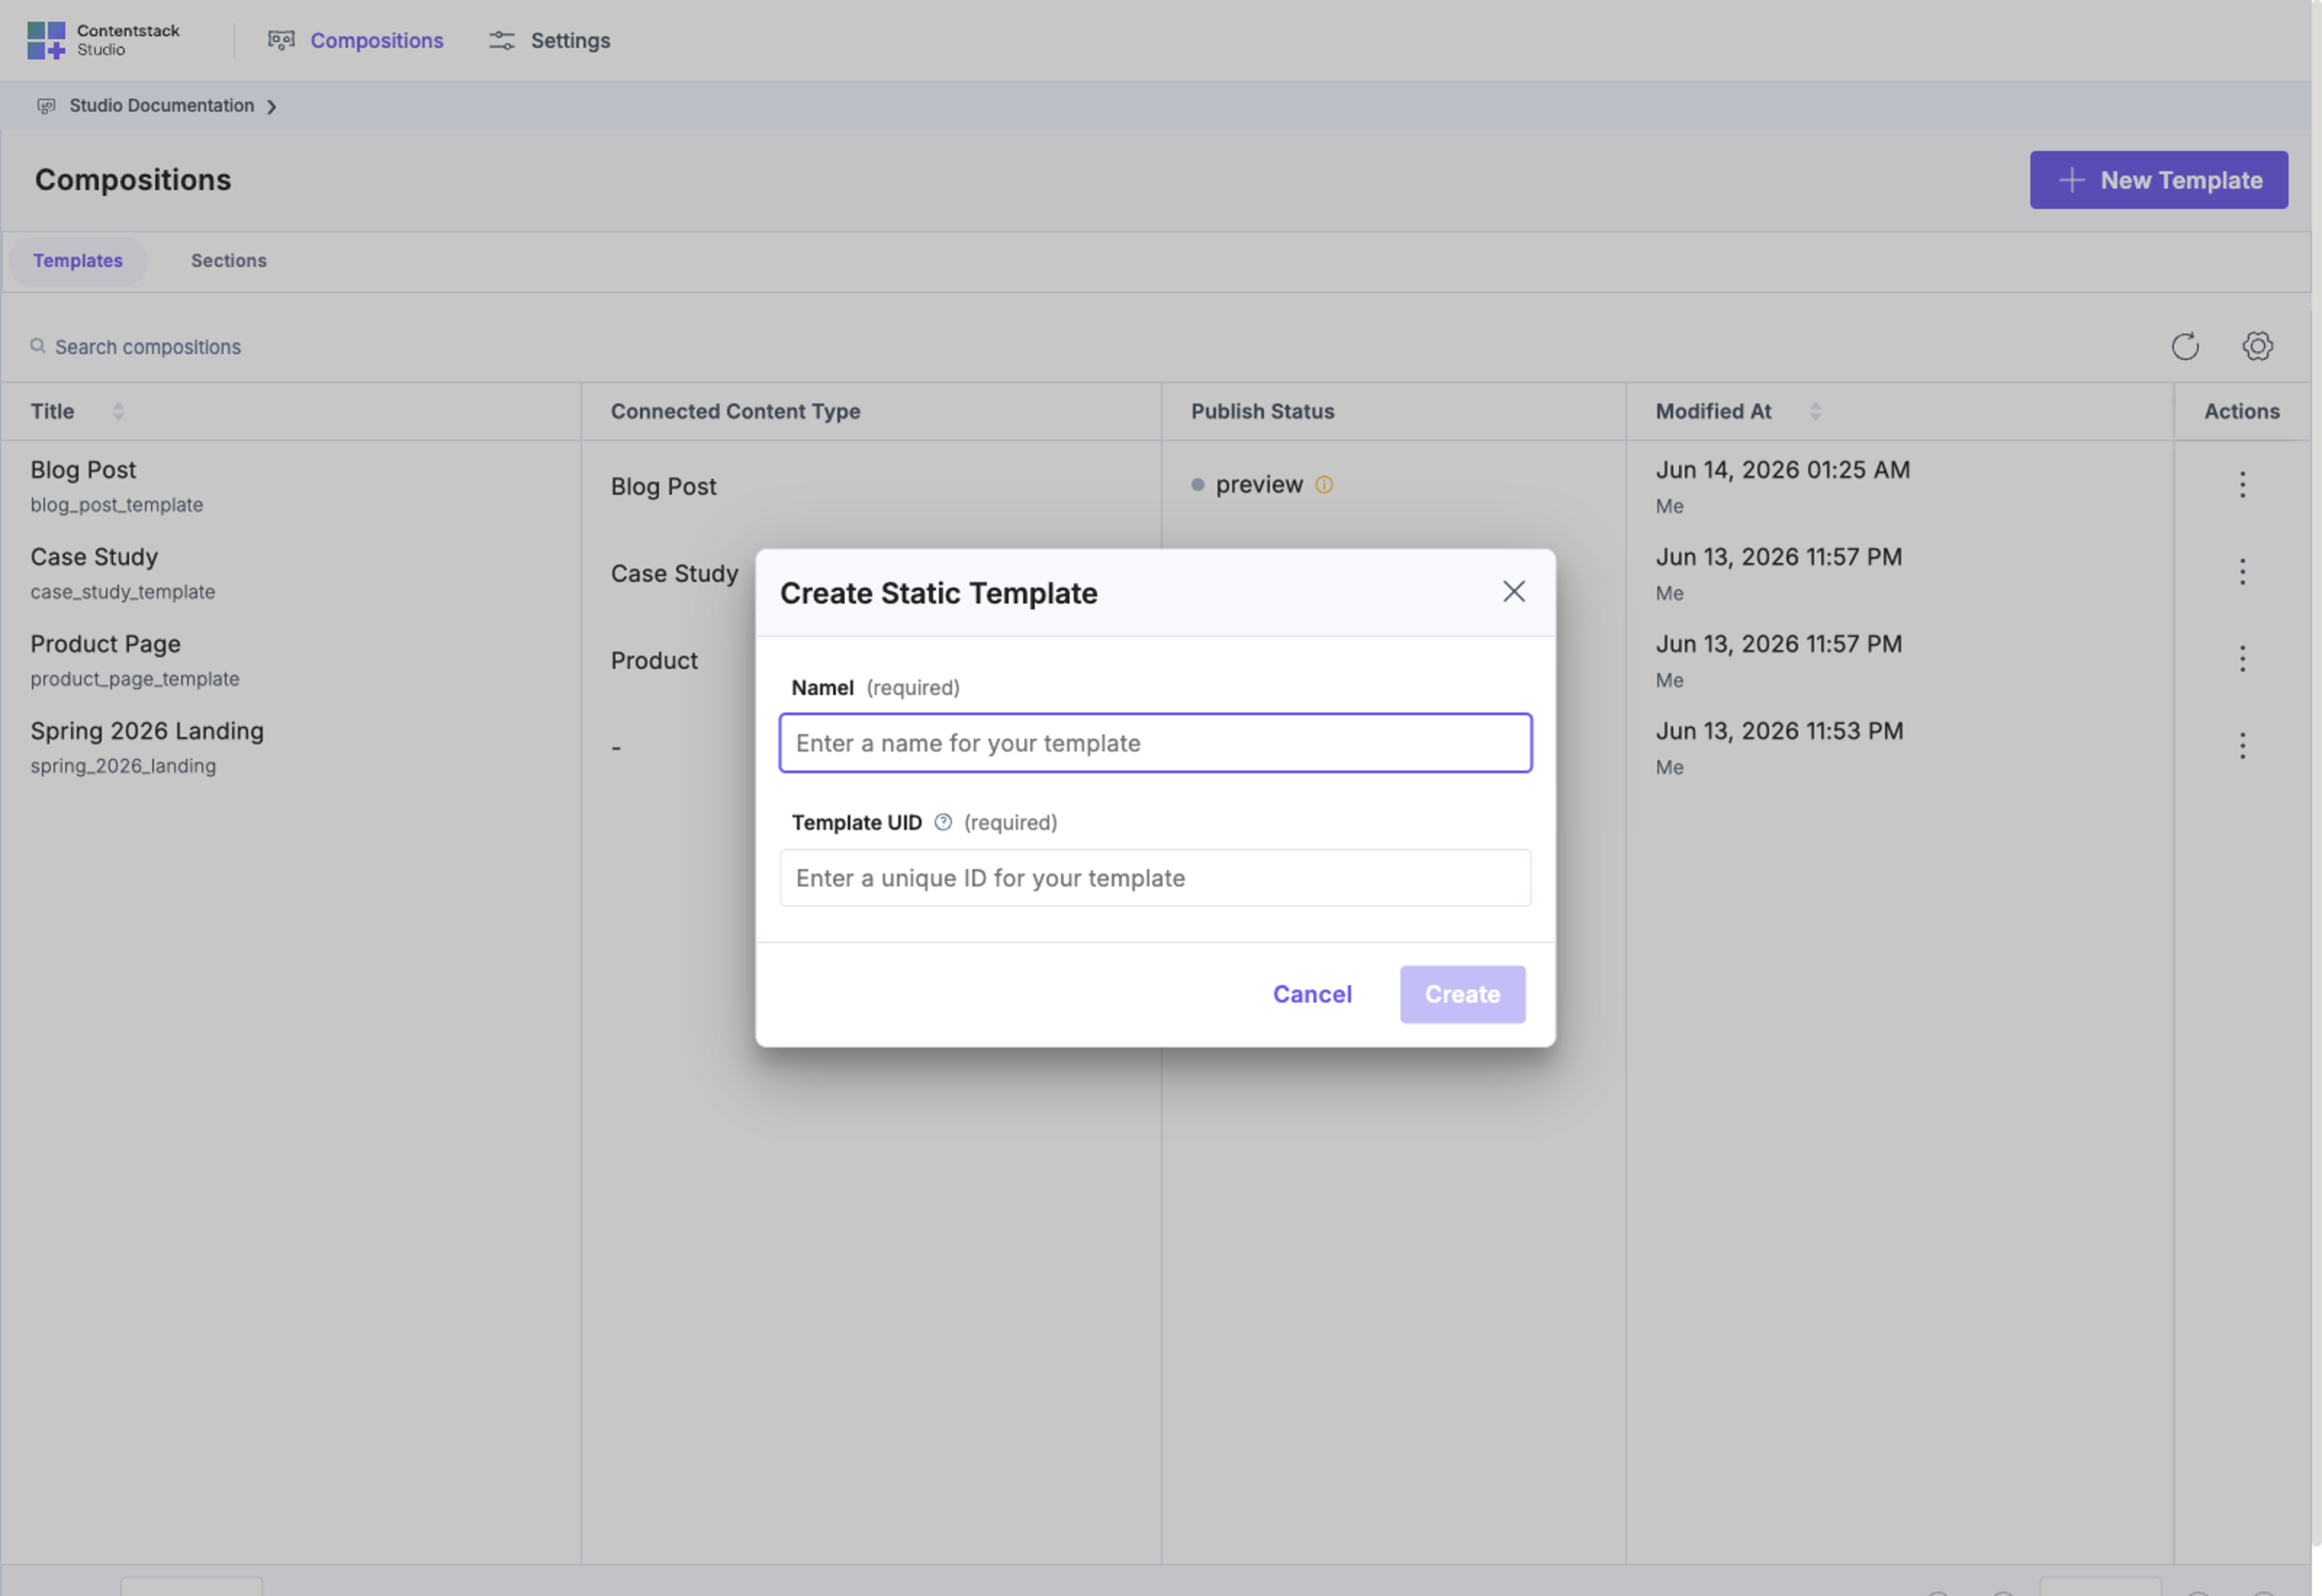Viewport: 2322px width, 1596px height.
Task: Switch to the Templates tab
Action: 78,260
